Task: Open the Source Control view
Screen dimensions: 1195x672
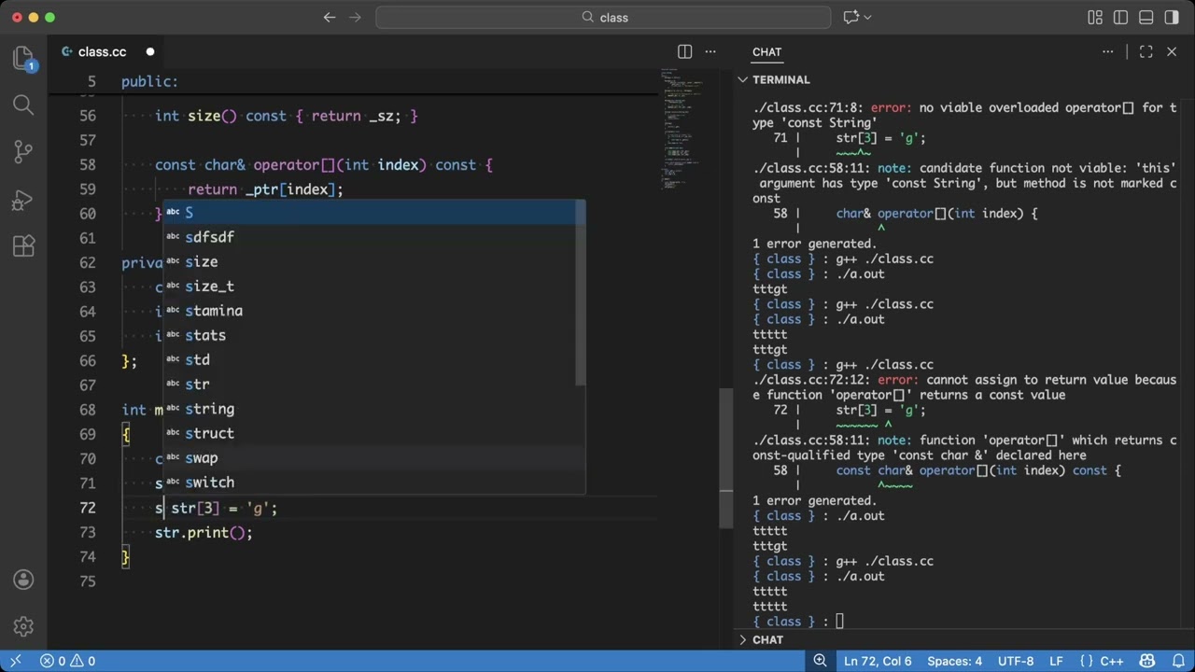Action: coord(23,152)
